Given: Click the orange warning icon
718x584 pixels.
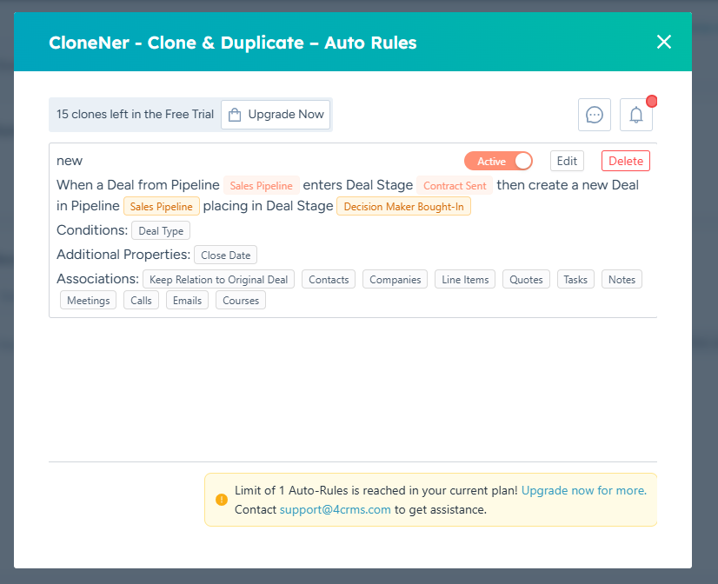Looking at the screenshot, I should (x=222, y=500).
